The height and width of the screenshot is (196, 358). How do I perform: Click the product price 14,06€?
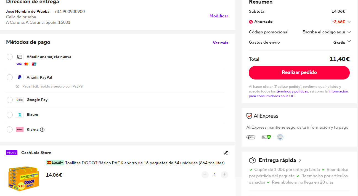pos(54,175)
